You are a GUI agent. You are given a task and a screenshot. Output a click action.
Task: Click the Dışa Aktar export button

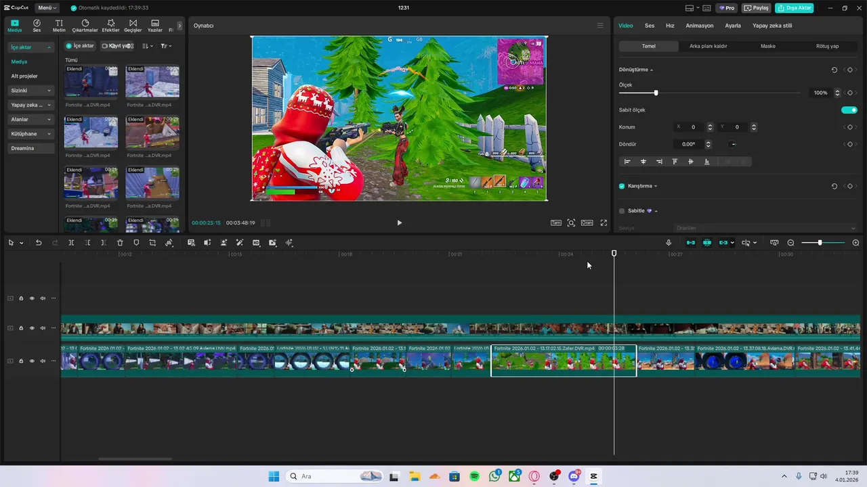[x=795, y=8]
